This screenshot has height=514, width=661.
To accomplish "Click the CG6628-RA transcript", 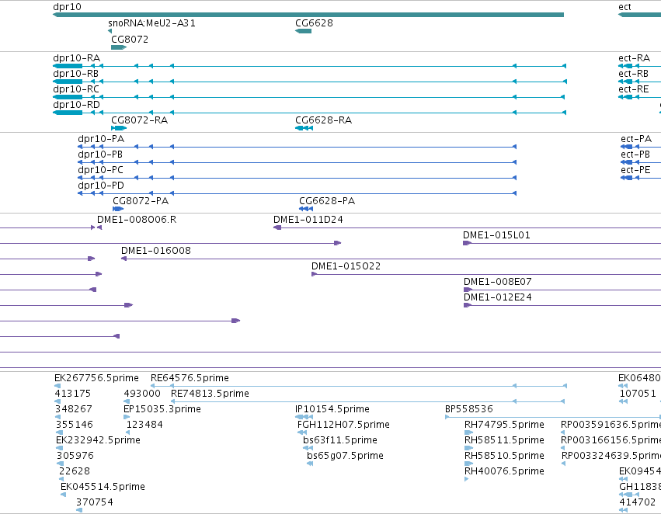I will (x=304, y=128).
